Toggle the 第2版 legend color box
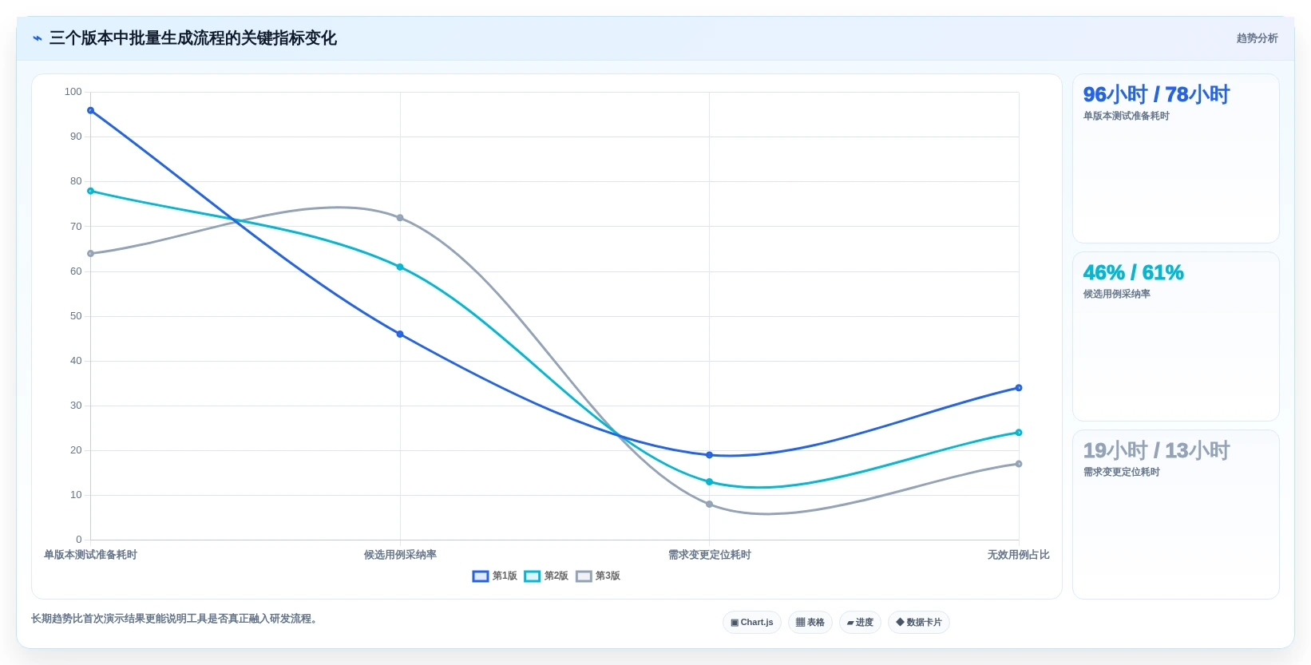 [x=533, y=576]
